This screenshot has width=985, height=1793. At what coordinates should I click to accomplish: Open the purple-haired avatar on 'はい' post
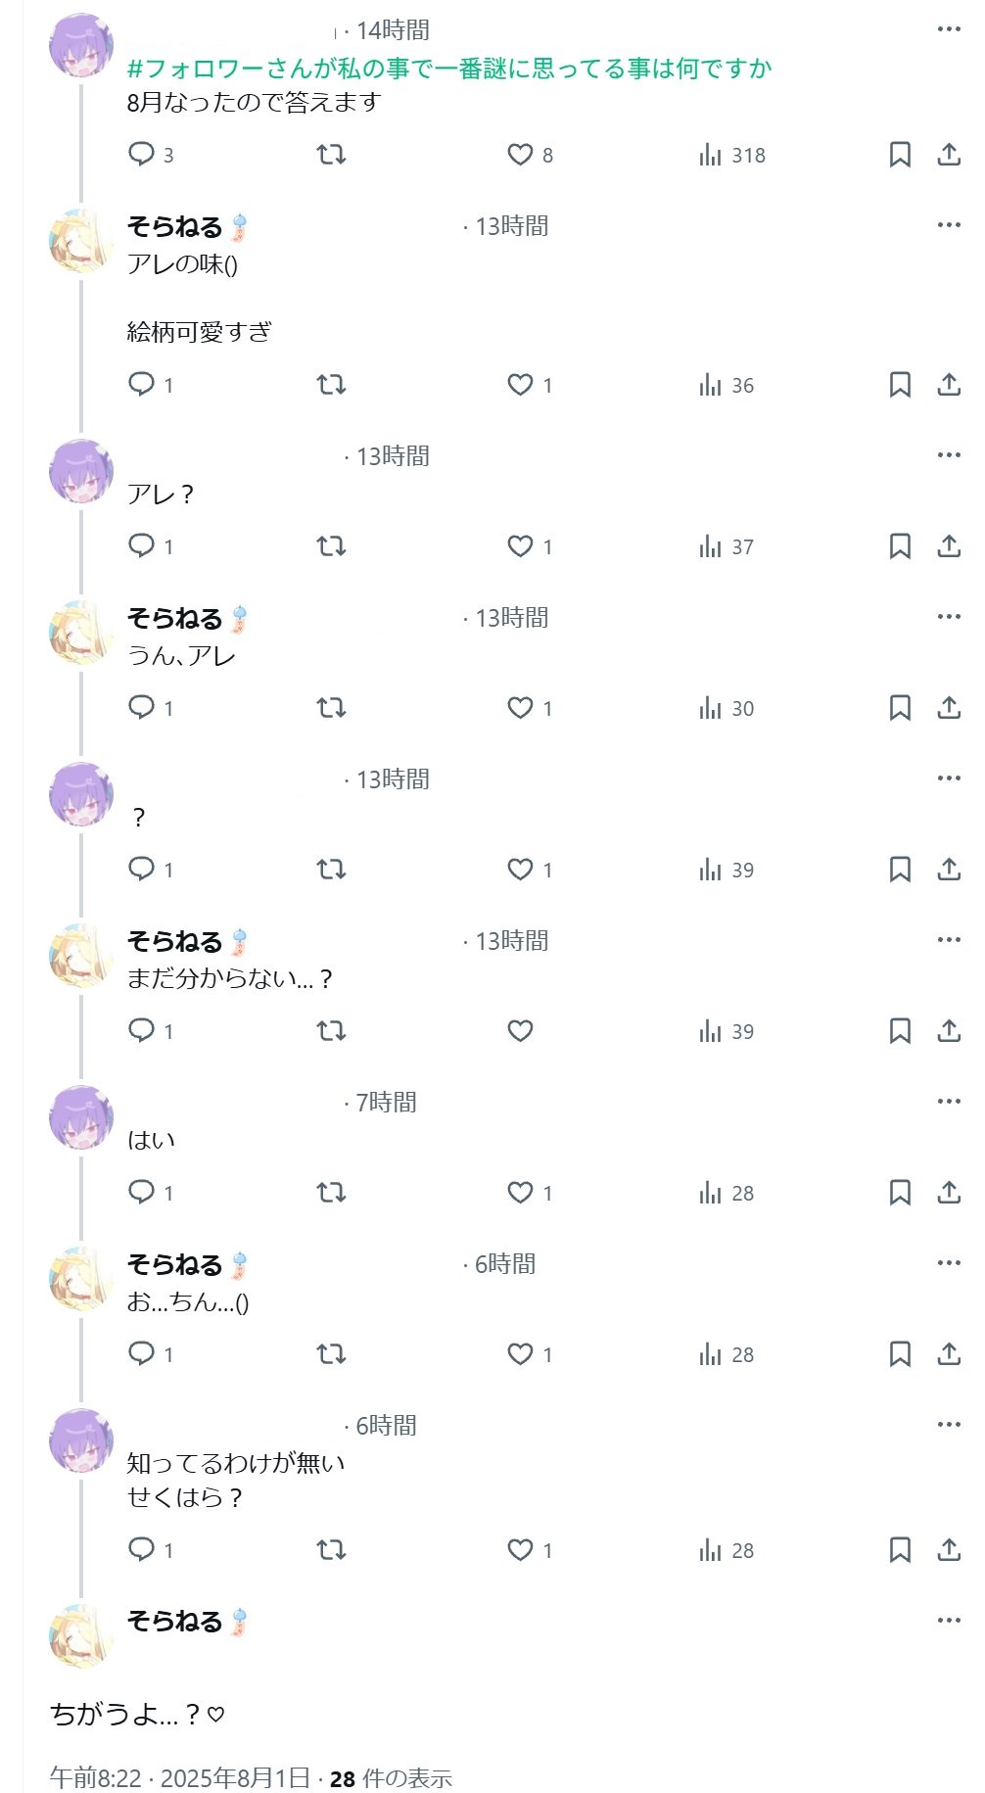coord(81,1117)
